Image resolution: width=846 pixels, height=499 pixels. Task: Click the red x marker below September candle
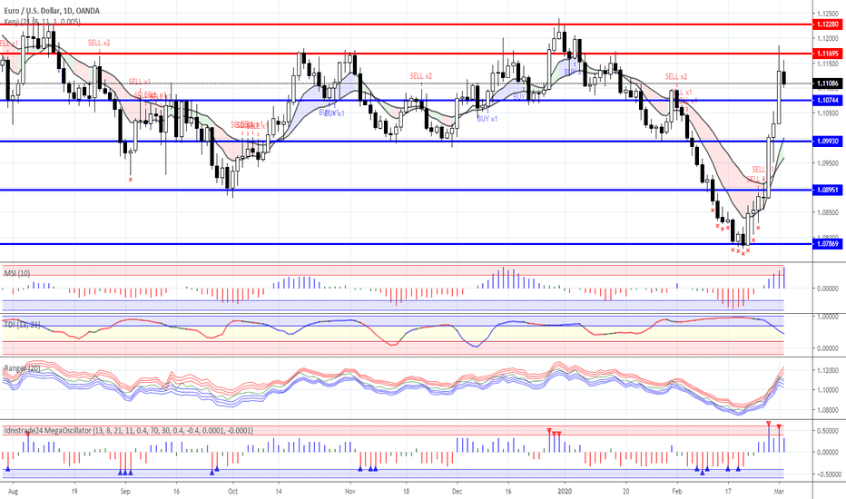point(131,180)
